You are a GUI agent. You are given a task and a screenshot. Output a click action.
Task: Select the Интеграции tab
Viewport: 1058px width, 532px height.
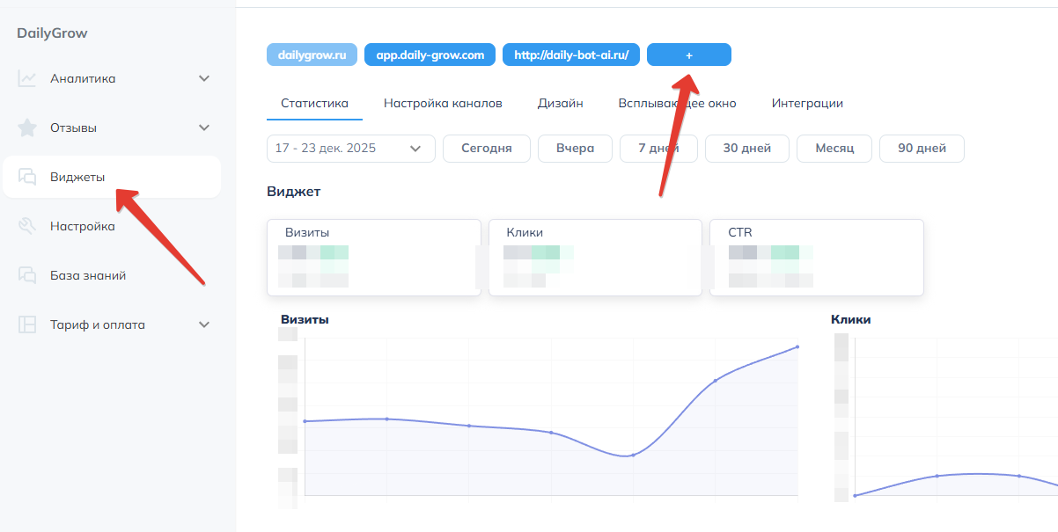[x=807, y=104]
